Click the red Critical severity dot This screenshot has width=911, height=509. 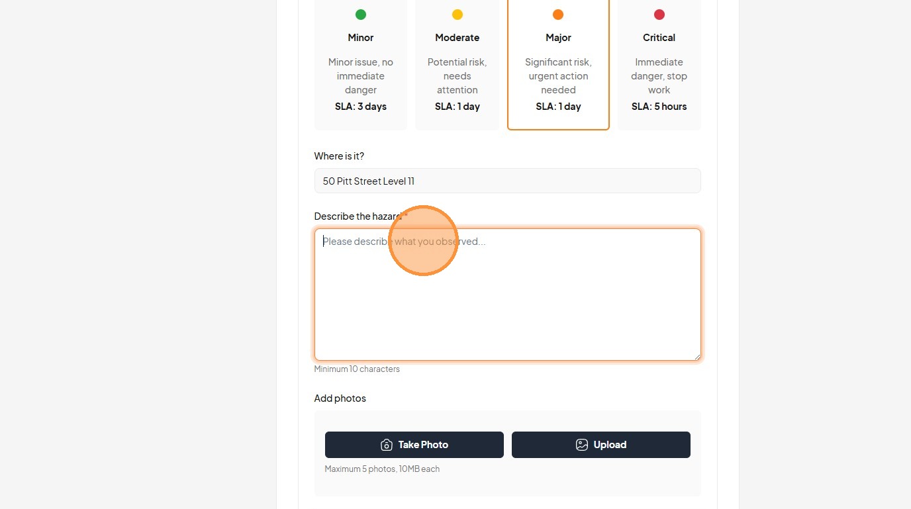click(x=659, y=15)
